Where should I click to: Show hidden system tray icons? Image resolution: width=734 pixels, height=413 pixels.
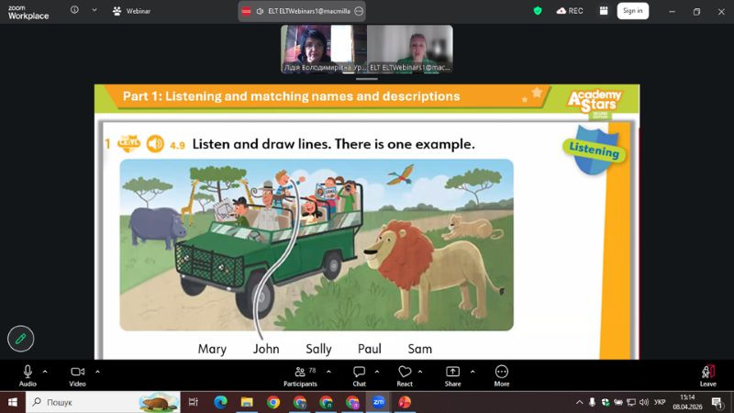pyautogui.click(x=580, y=402)
